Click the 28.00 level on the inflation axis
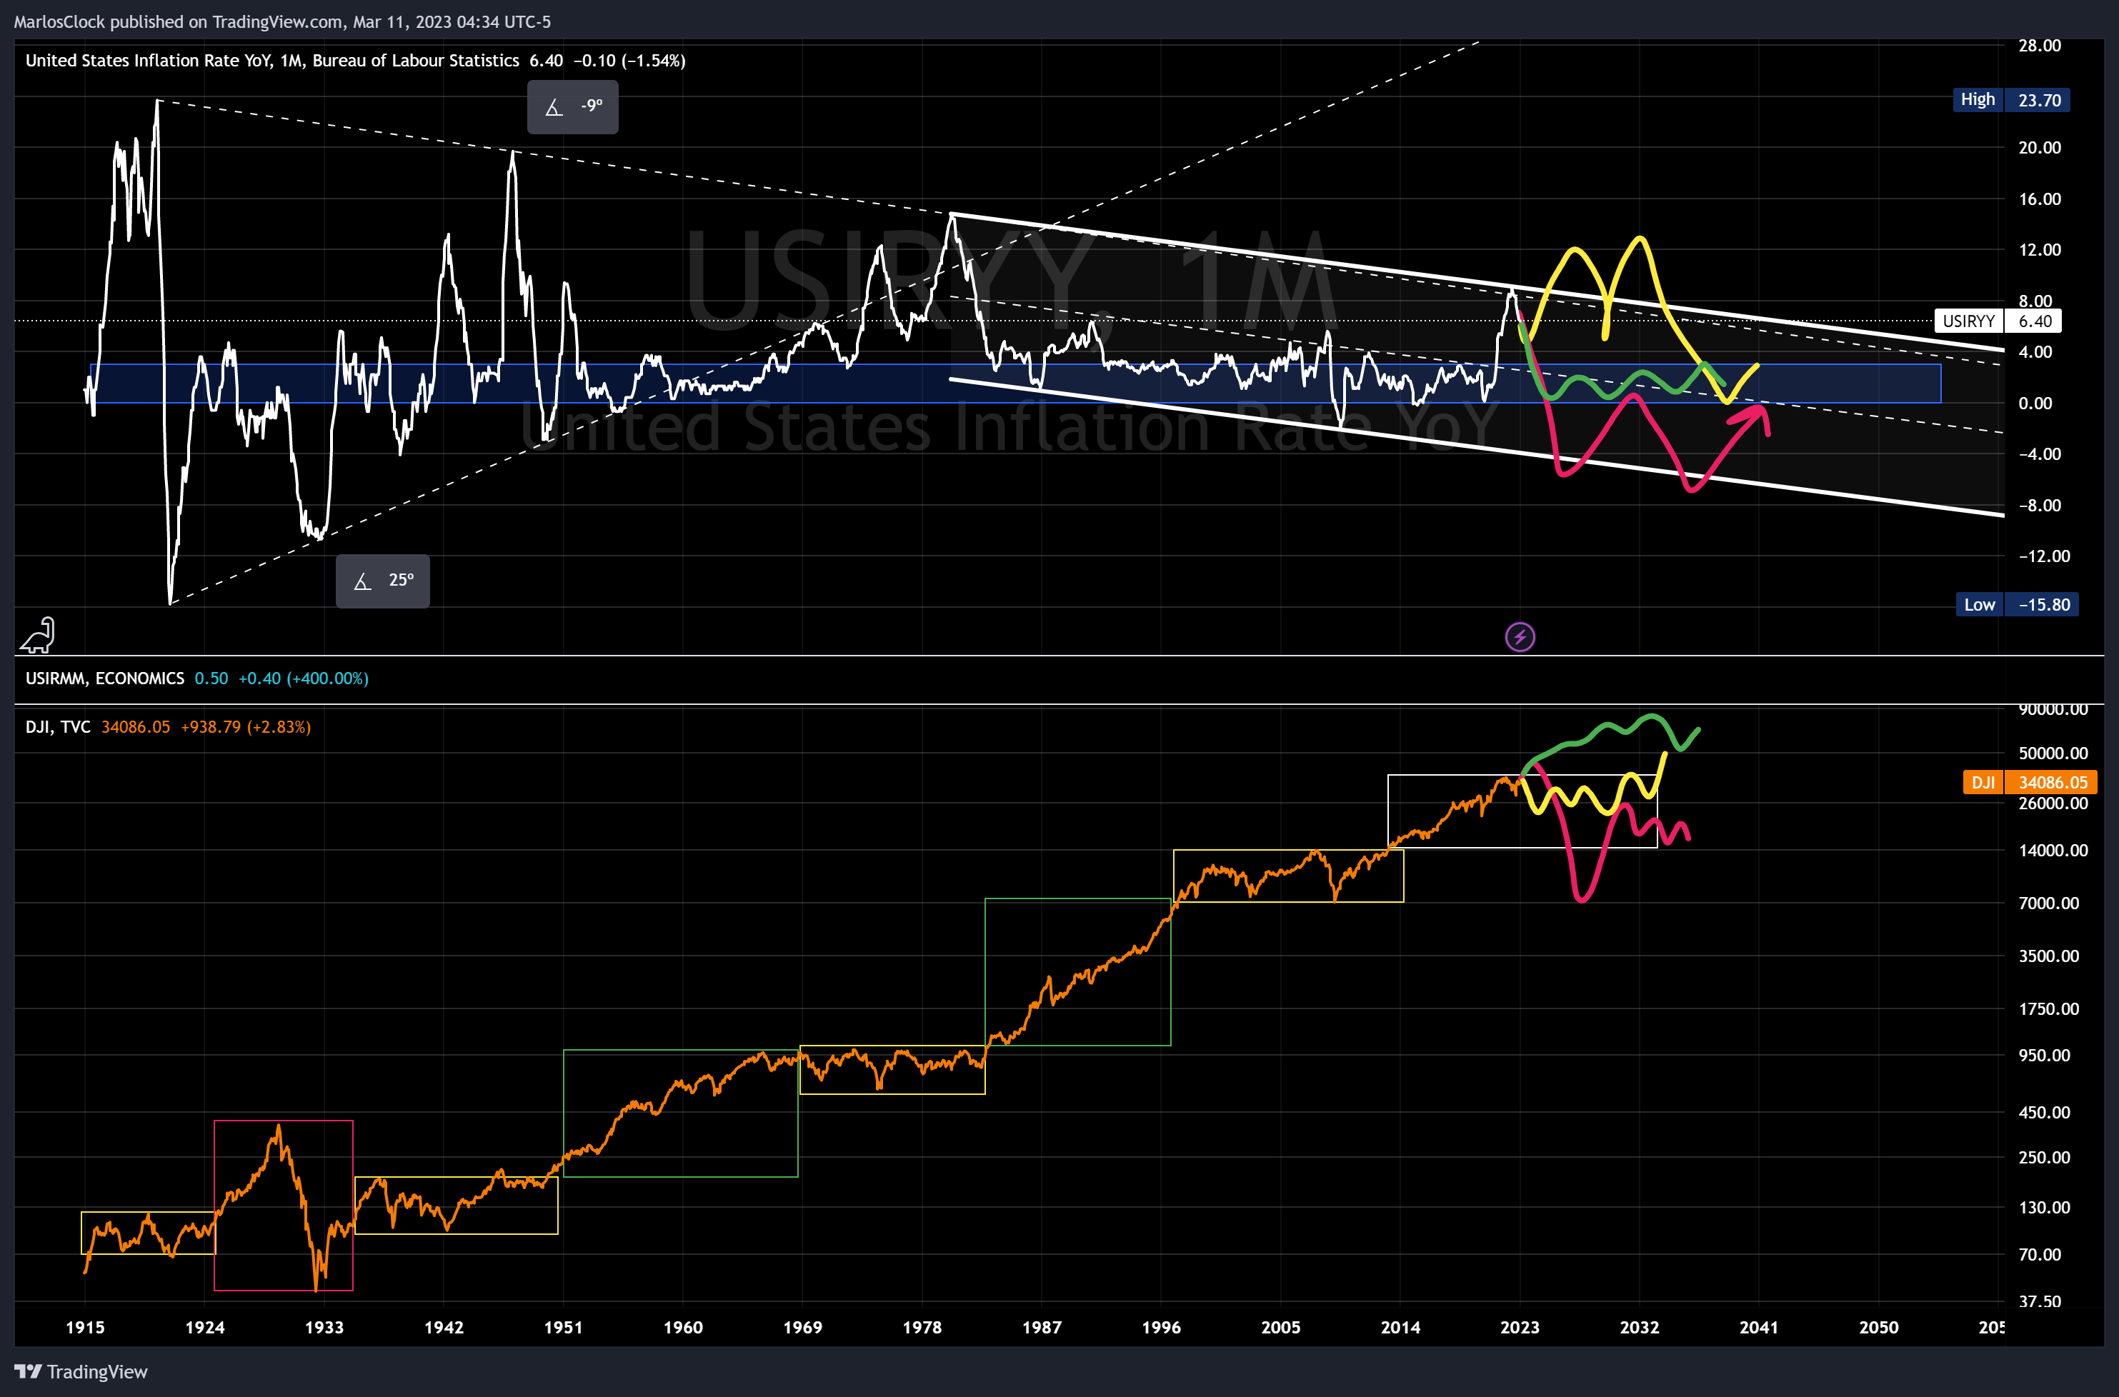Viewport: 2119px width, 1397px height. [x=2039, y=46]
